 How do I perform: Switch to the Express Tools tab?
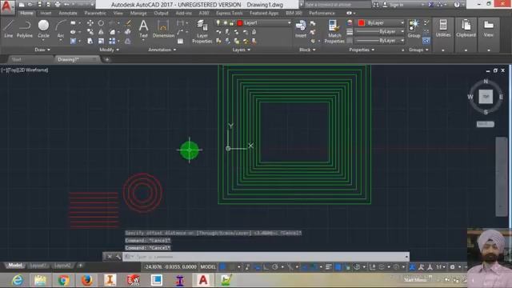(x=230, y=13)
